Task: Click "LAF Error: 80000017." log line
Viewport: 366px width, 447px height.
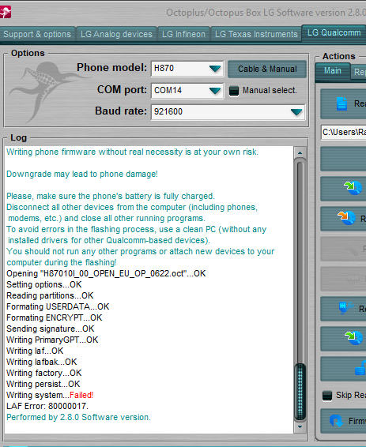Action: coord(47,406)
